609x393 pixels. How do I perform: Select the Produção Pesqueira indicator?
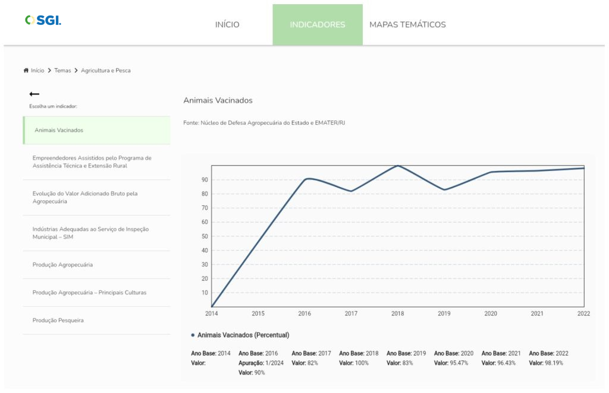tap(58, 321)
